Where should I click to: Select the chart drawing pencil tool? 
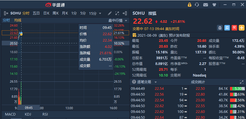(110, 13)
